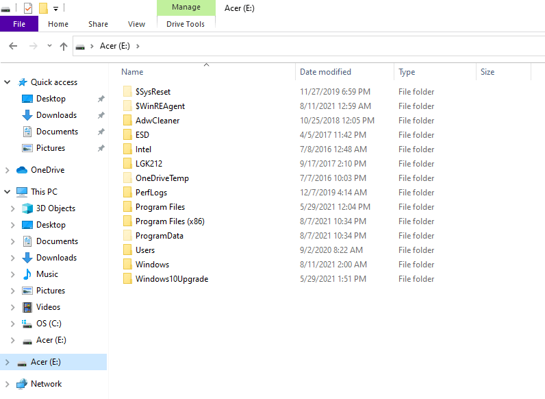Select the $WinREAgent folder icon
This screenshot has width=545, height=399.
(x=127, y=106)
